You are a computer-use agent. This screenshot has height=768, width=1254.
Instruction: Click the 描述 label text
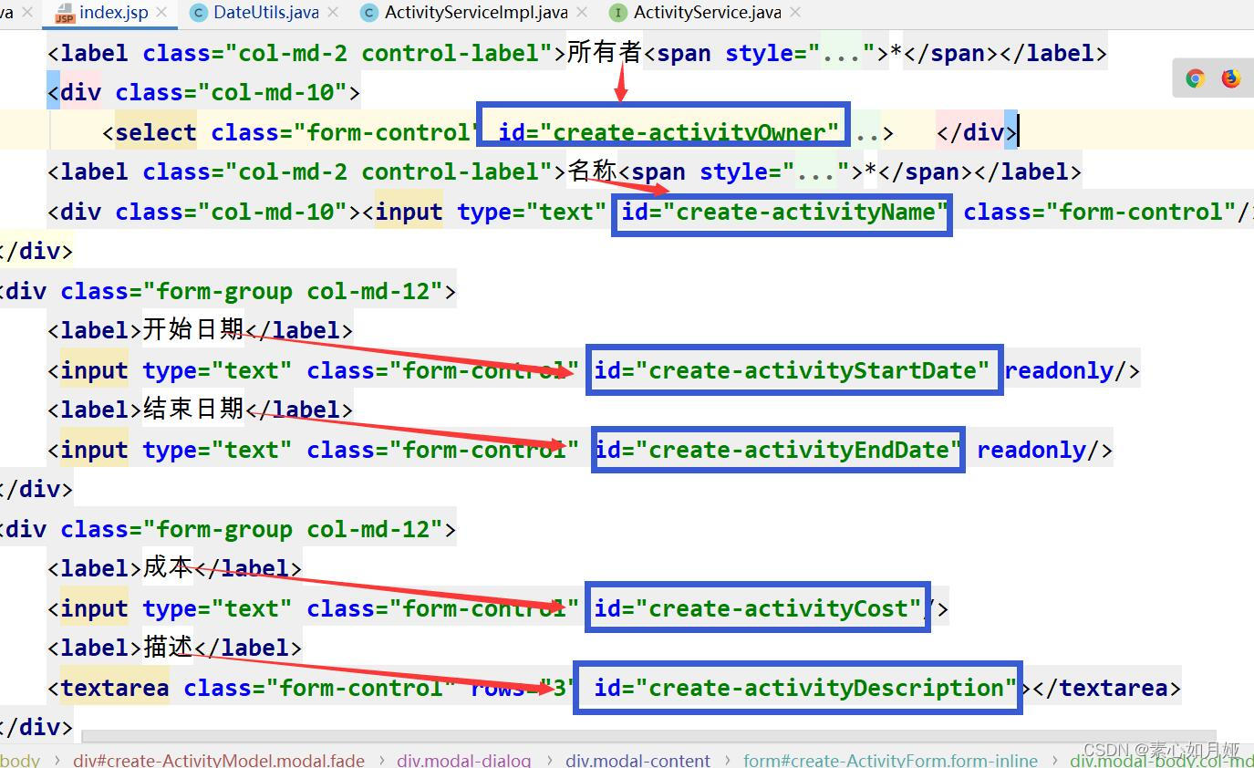168,648
